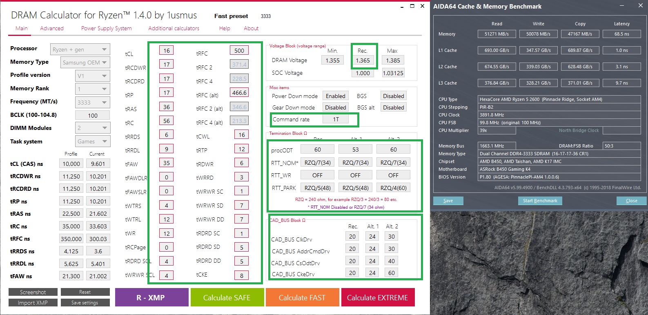Click DRAM Voltage Min. value 1.355

tap(332, 60)
